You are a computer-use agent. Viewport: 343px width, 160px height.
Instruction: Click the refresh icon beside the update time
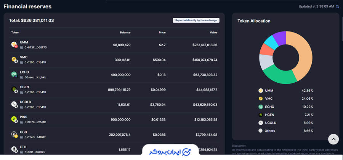pos(337,6)
